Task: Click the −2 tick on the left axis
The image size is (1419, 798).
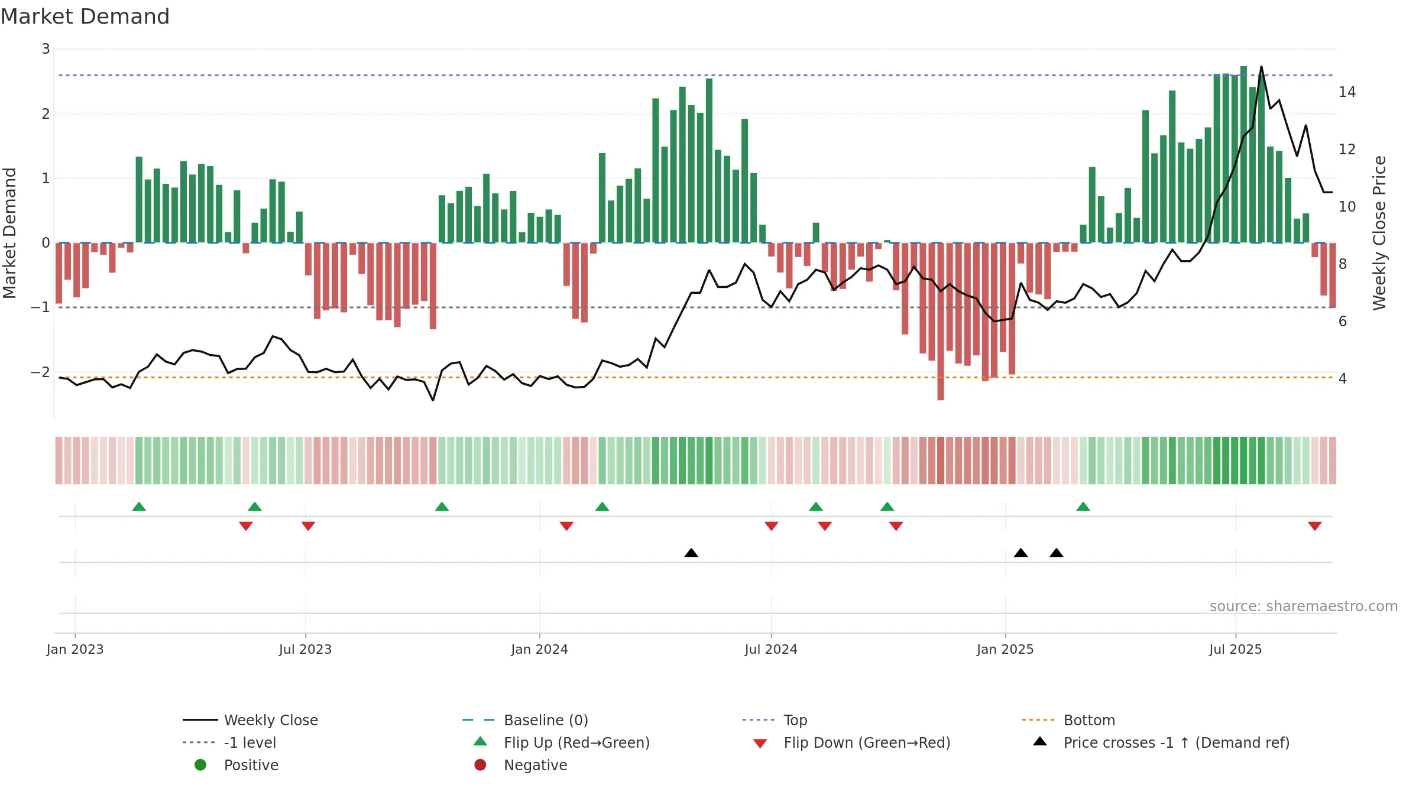Action: [x=40, y=372]
